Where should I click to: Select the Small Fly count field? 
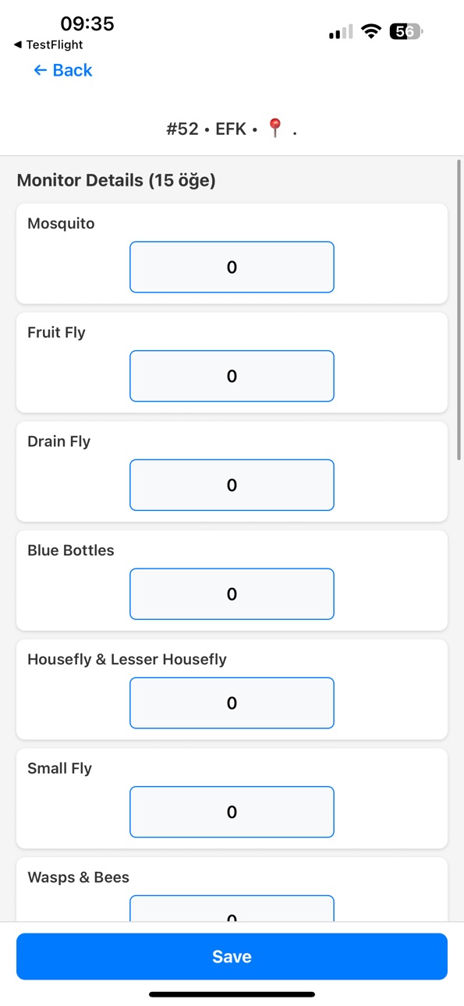pos(232,812)
